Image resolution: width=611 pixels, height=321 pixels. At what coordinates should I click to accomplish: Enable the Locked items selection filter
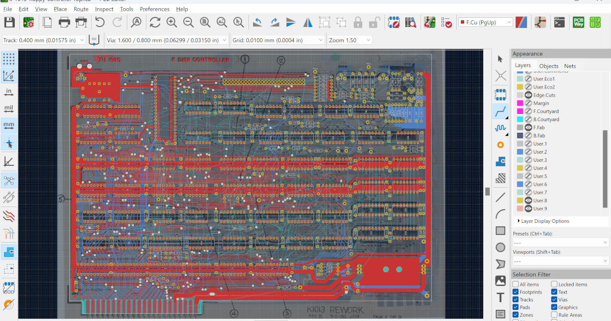click(553, 284)
